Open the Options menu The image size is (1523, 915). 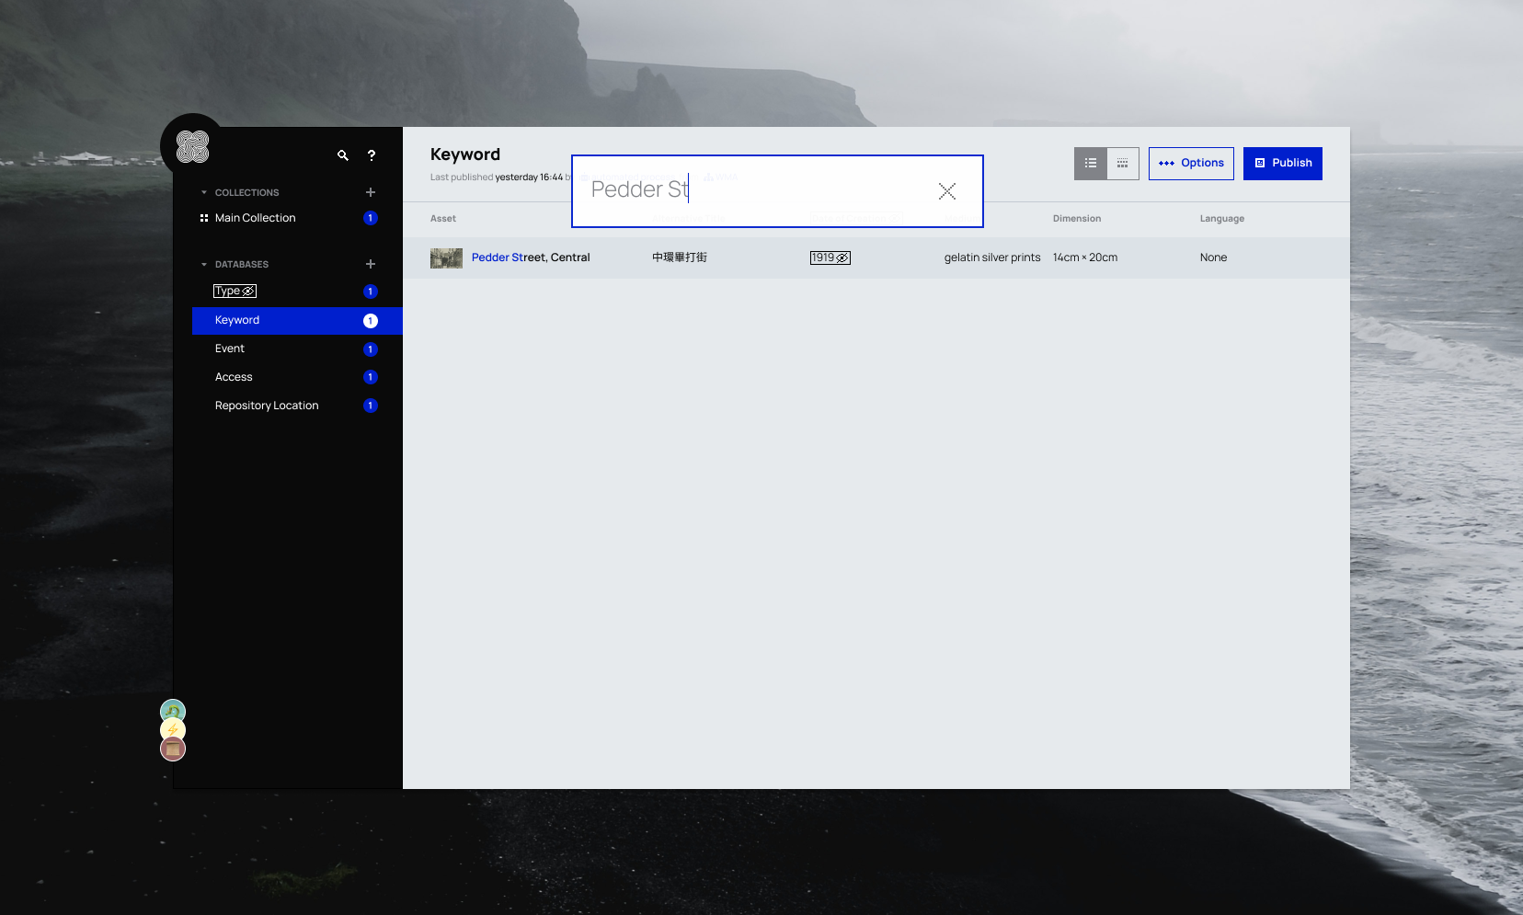[1191, 164]
